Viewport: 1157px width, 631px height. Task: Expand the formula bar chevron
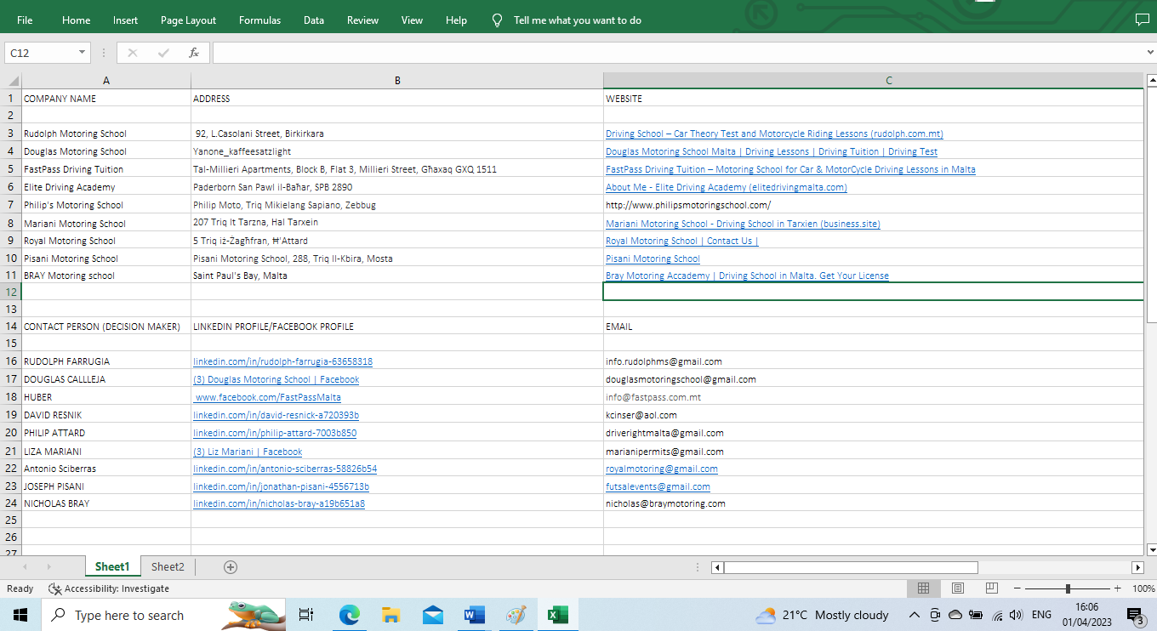pyautogui.click(x=1150, y=53)
